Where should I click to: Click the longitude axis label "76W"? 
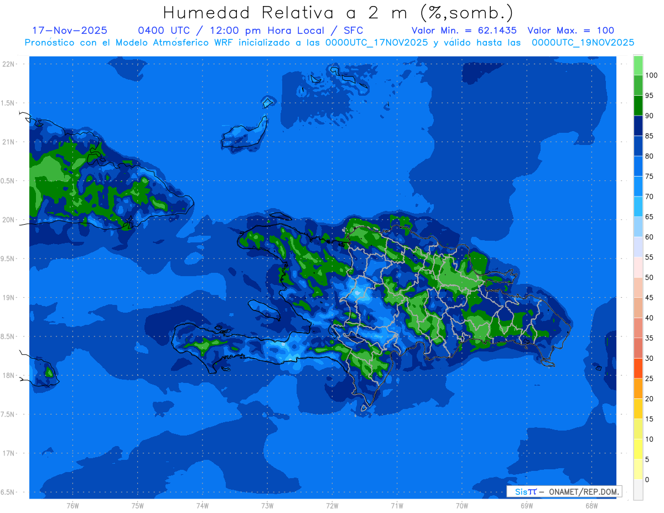[72, 505]
